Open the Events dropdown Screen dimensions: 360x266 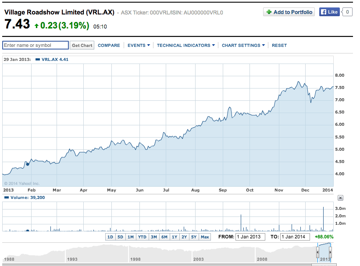[x=139, y=46]
